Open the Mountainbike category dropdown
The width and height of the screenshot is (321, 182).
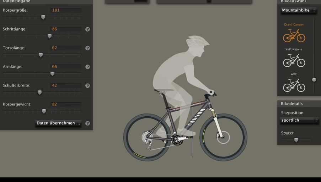(299, 11)
